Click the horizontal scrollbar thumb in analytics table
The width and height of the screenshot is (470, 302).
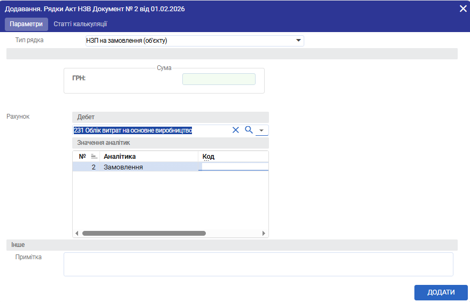coord(143,233)
